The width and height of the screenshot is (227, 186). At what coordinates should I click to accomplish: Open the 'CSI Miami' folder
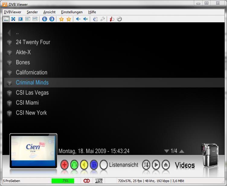(x=27, y=103)
